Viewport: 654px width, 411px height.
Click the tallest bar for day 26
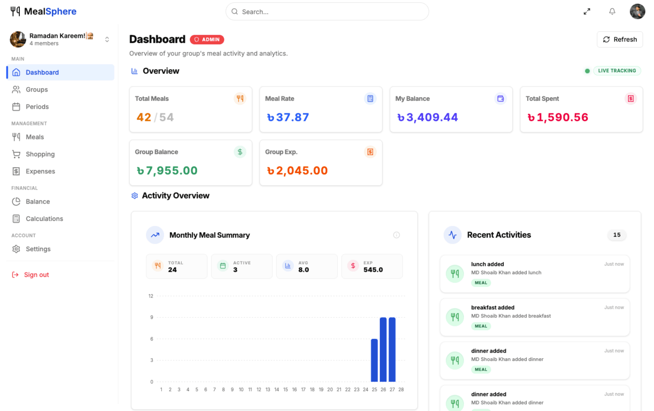click(x=383, y=349)
